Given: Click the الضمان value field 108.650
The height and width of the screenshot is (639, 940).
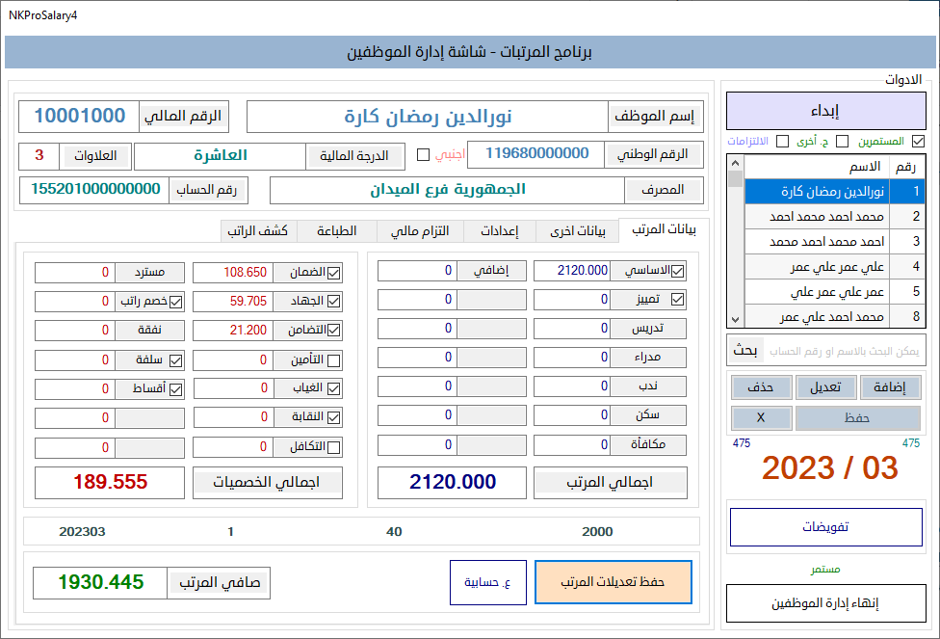Looking at the screenshot, I should pos(233,273).
